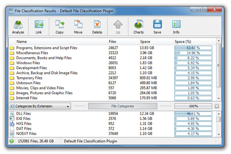Click the 152081 Files, 26.48 GB status text
231x154 pixels.
coord(36,141)
